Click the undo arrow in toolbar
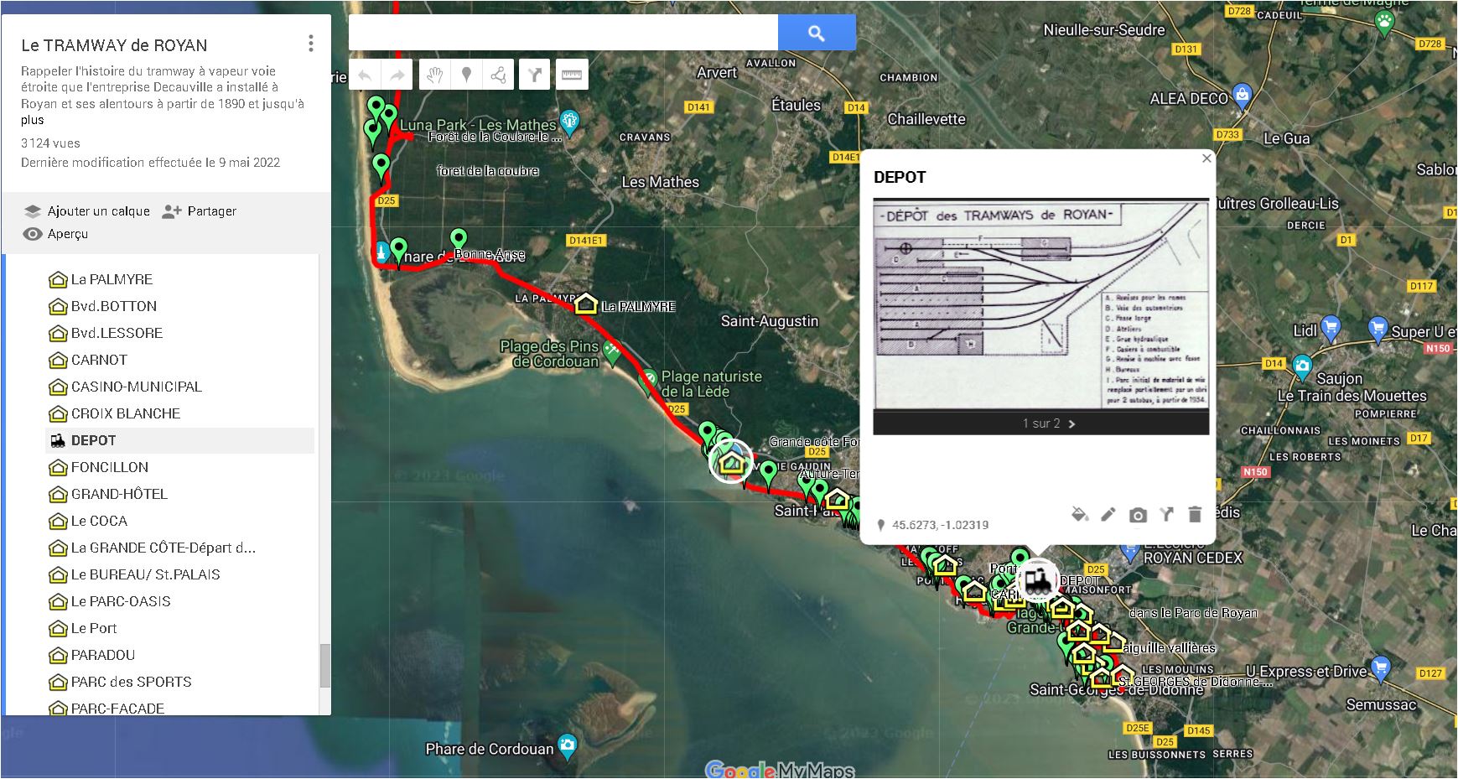Screen dimensions: 1458x779 click(365, 75)
